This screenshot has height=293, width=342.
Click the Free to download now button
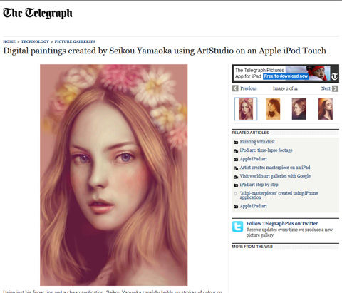286,76
